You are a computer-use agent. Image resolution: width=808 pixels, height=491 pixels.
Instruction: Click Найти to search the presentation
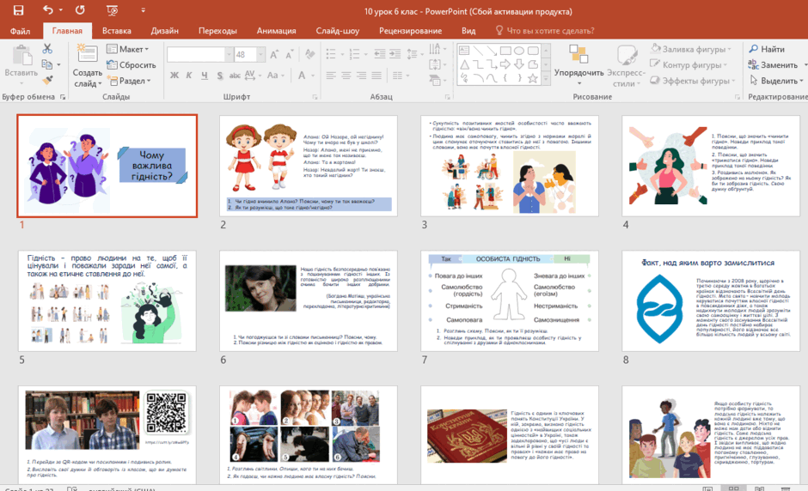pyautogui.click(x=767, y=49)
